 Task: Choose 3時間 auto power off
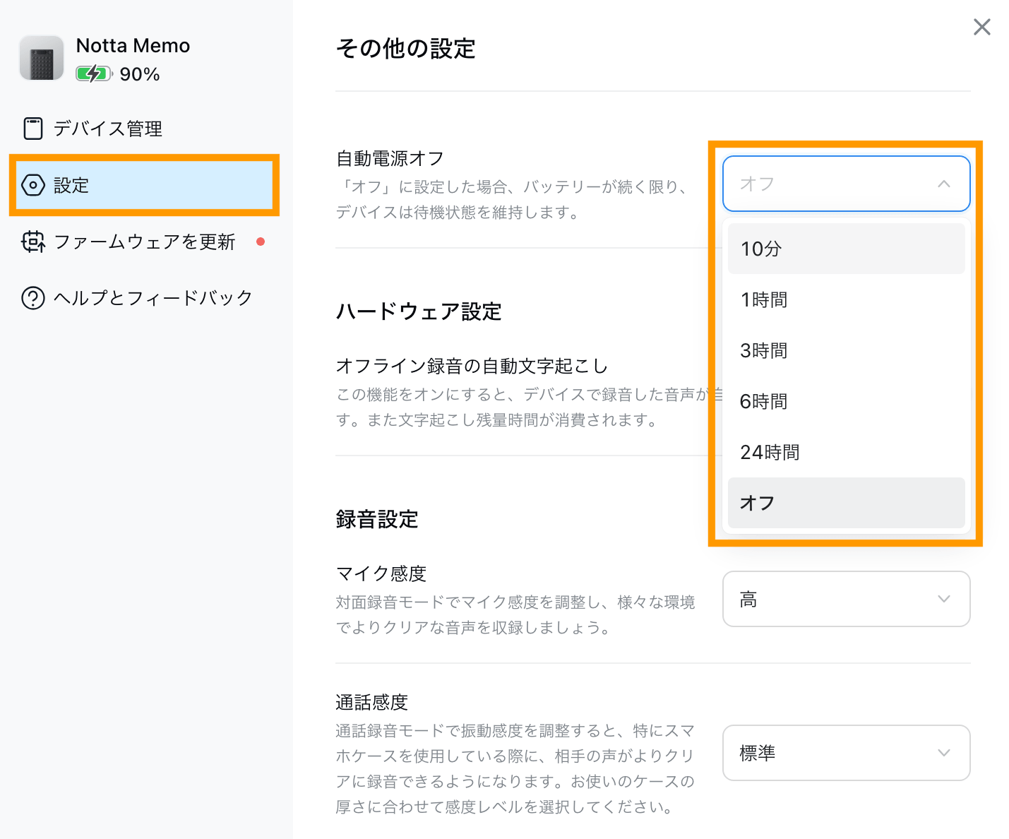pyautogui.click(x=846, y=350)
